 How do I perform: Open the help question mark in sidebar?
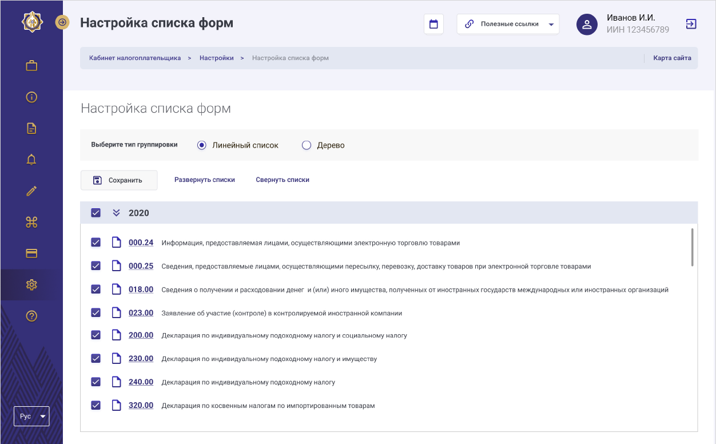tap(31, 316)
